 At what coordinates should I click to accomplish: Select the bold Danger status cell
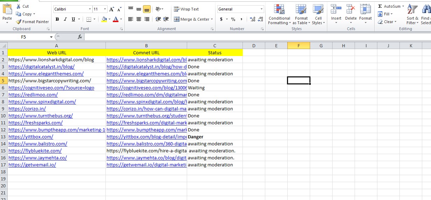[215, 137]
